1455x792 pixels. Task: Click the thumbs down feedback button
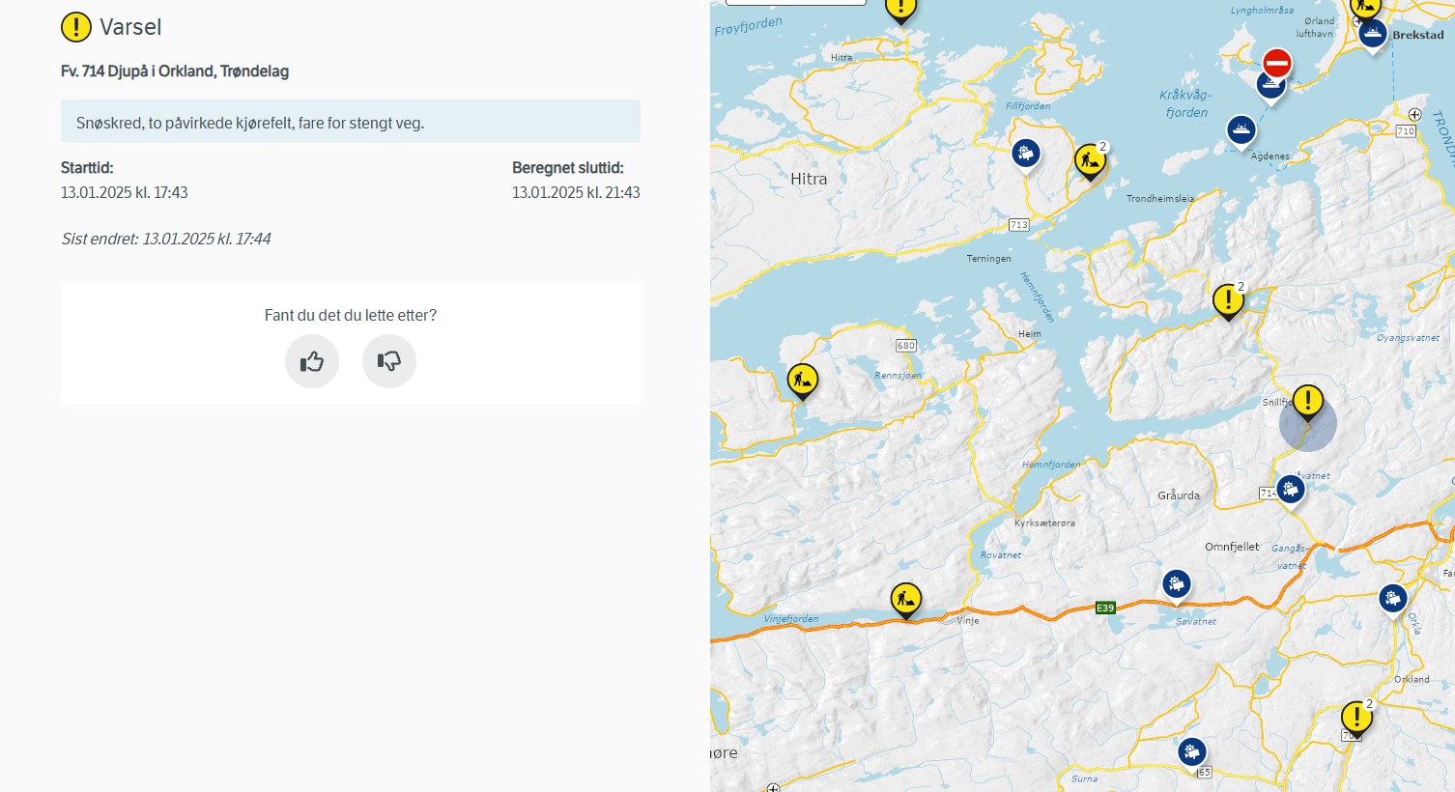point(389,361)
